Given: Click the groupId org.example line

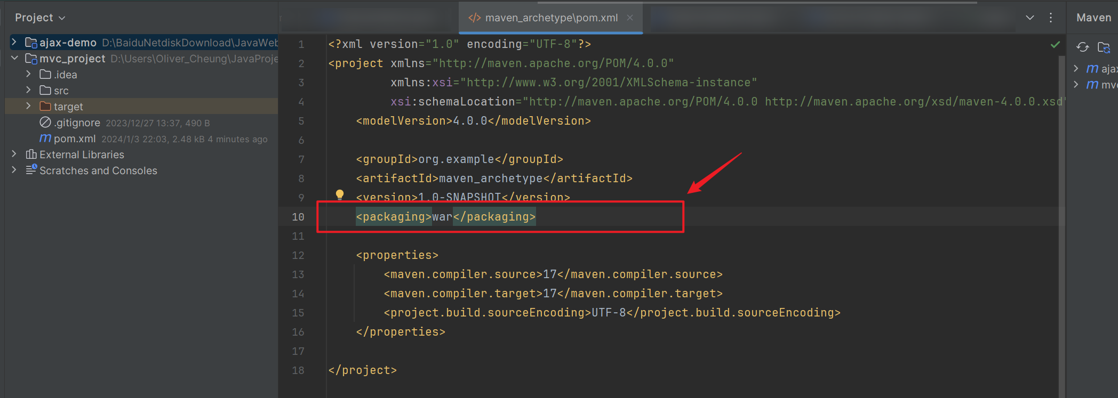Looking at the screenshot, I should 459,159.
